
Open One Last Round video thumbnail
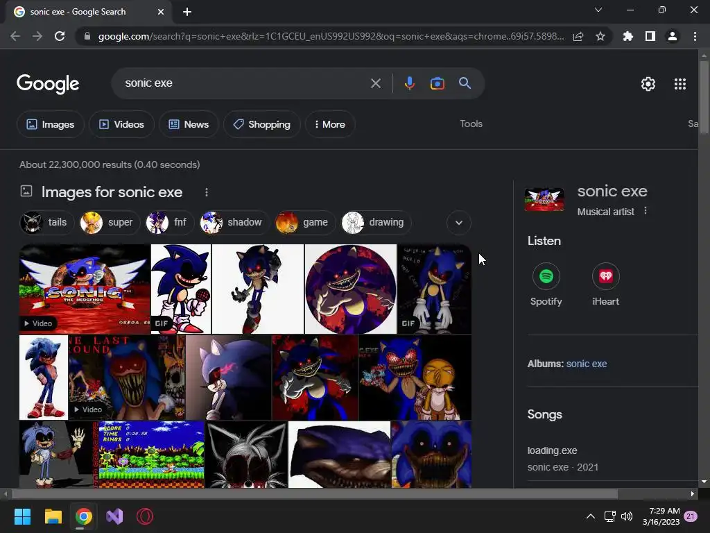127,378
